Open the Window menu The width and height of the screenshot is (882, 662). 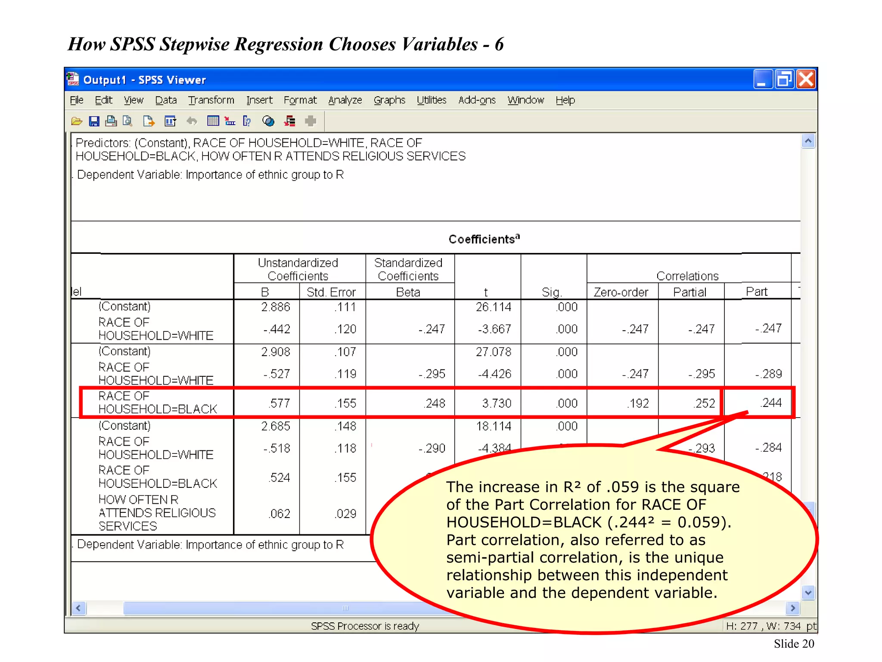(x=525, y=100)
